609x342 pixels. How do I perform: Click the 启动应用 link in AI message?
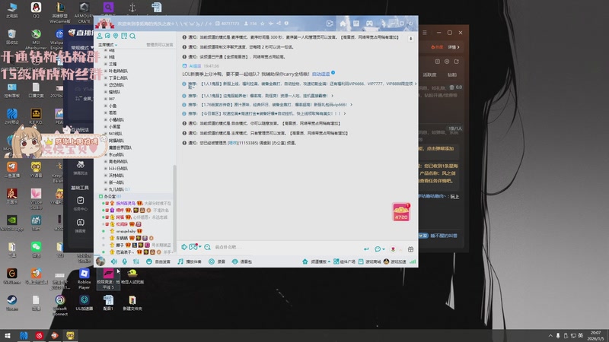[x=320, y=74]
